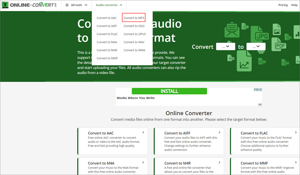Close the advertisement with the X icon
The width and height of the screenshot is (300, 175).
261,90
